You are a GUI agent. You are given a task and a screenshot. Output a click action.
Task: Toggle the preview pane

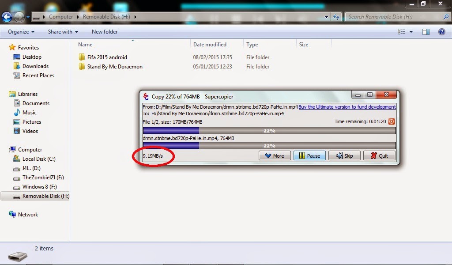click(x=426, y=31)
